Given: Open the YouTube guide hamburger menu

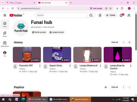Looking at the screenshot, I should click(x=5, y=15).
